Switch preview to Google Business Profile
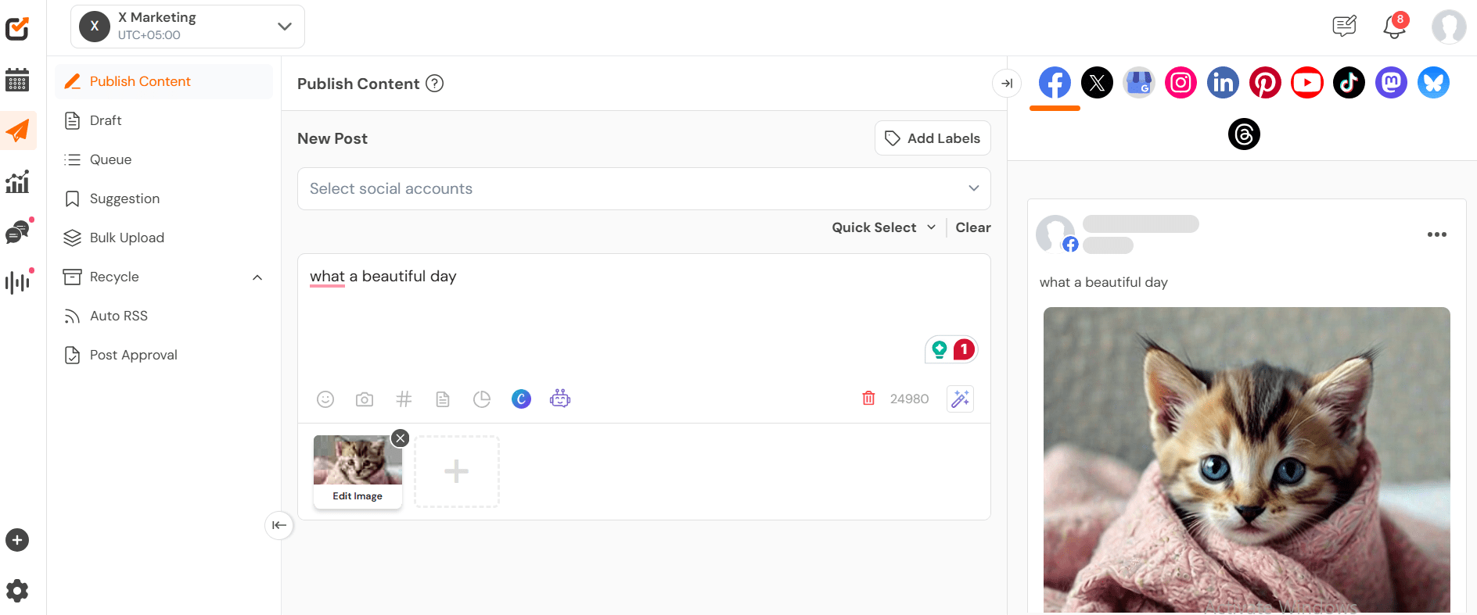This screenshot has height=615, width=1477. coord(1139,82)
